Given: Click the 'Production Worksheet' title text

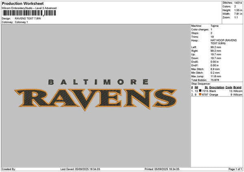Looking at the screenshot, I should [23, 4].
